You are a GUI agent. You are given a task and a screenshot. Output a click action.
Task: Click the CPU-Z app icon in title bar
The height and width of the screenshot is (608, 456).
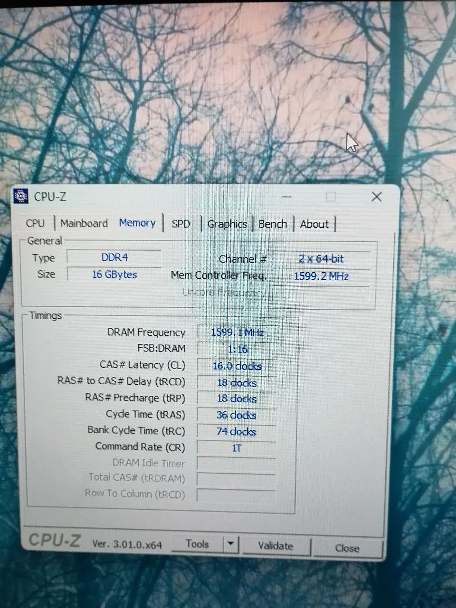tap(21, 196)
